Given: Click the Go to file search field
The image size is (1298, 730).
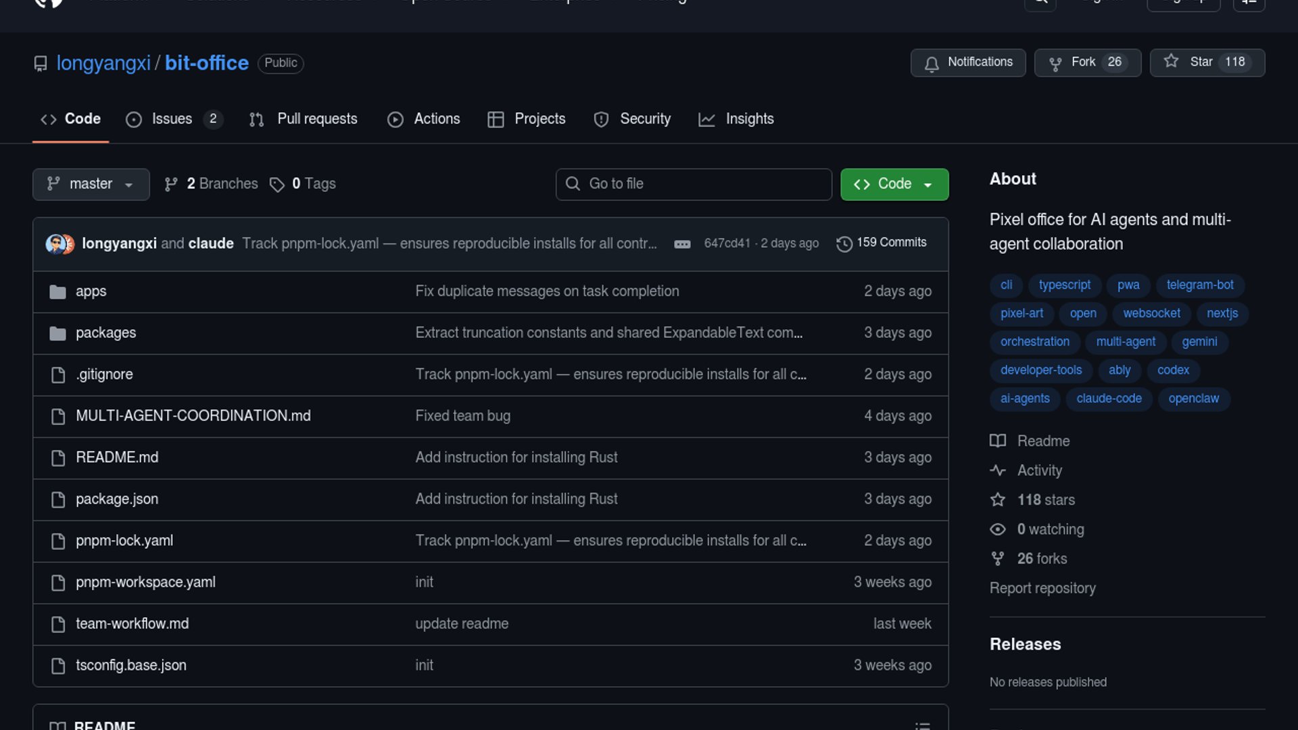Looking at the screenshot, I should (694, 184).
